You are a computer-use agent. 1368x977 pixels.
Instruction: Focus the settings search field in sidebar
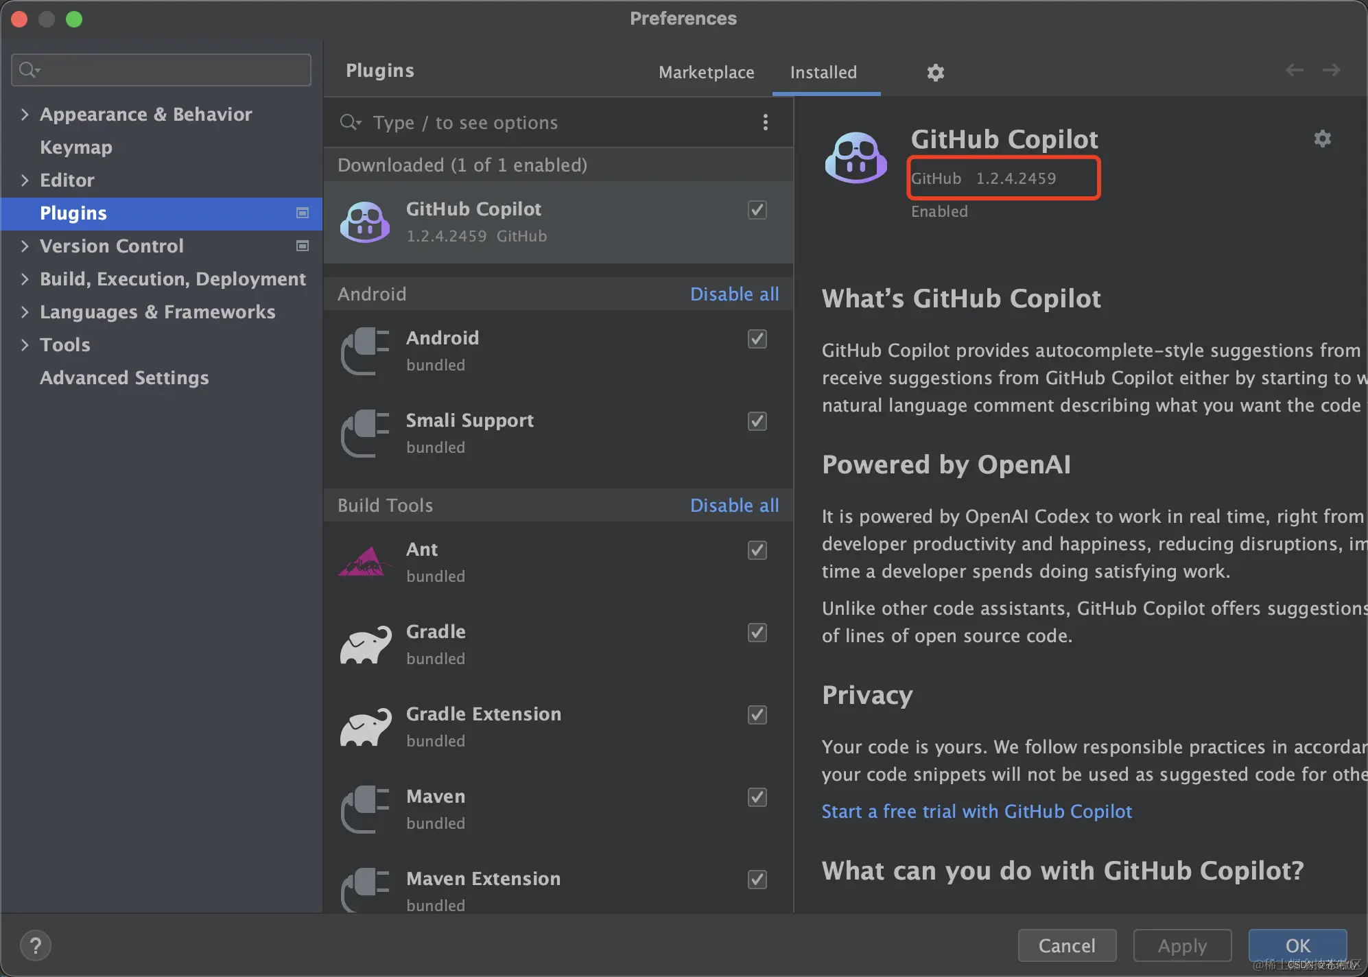(x=172, y=70)
